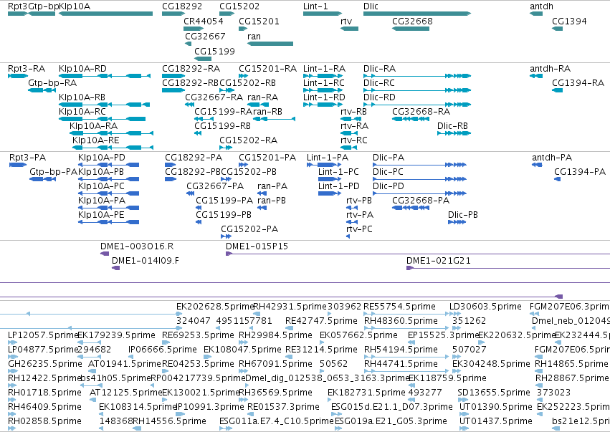The height and width of the screenshot is (432, 610).
Task: Click the CG32668-PA protein label
Action: point(421,201)
